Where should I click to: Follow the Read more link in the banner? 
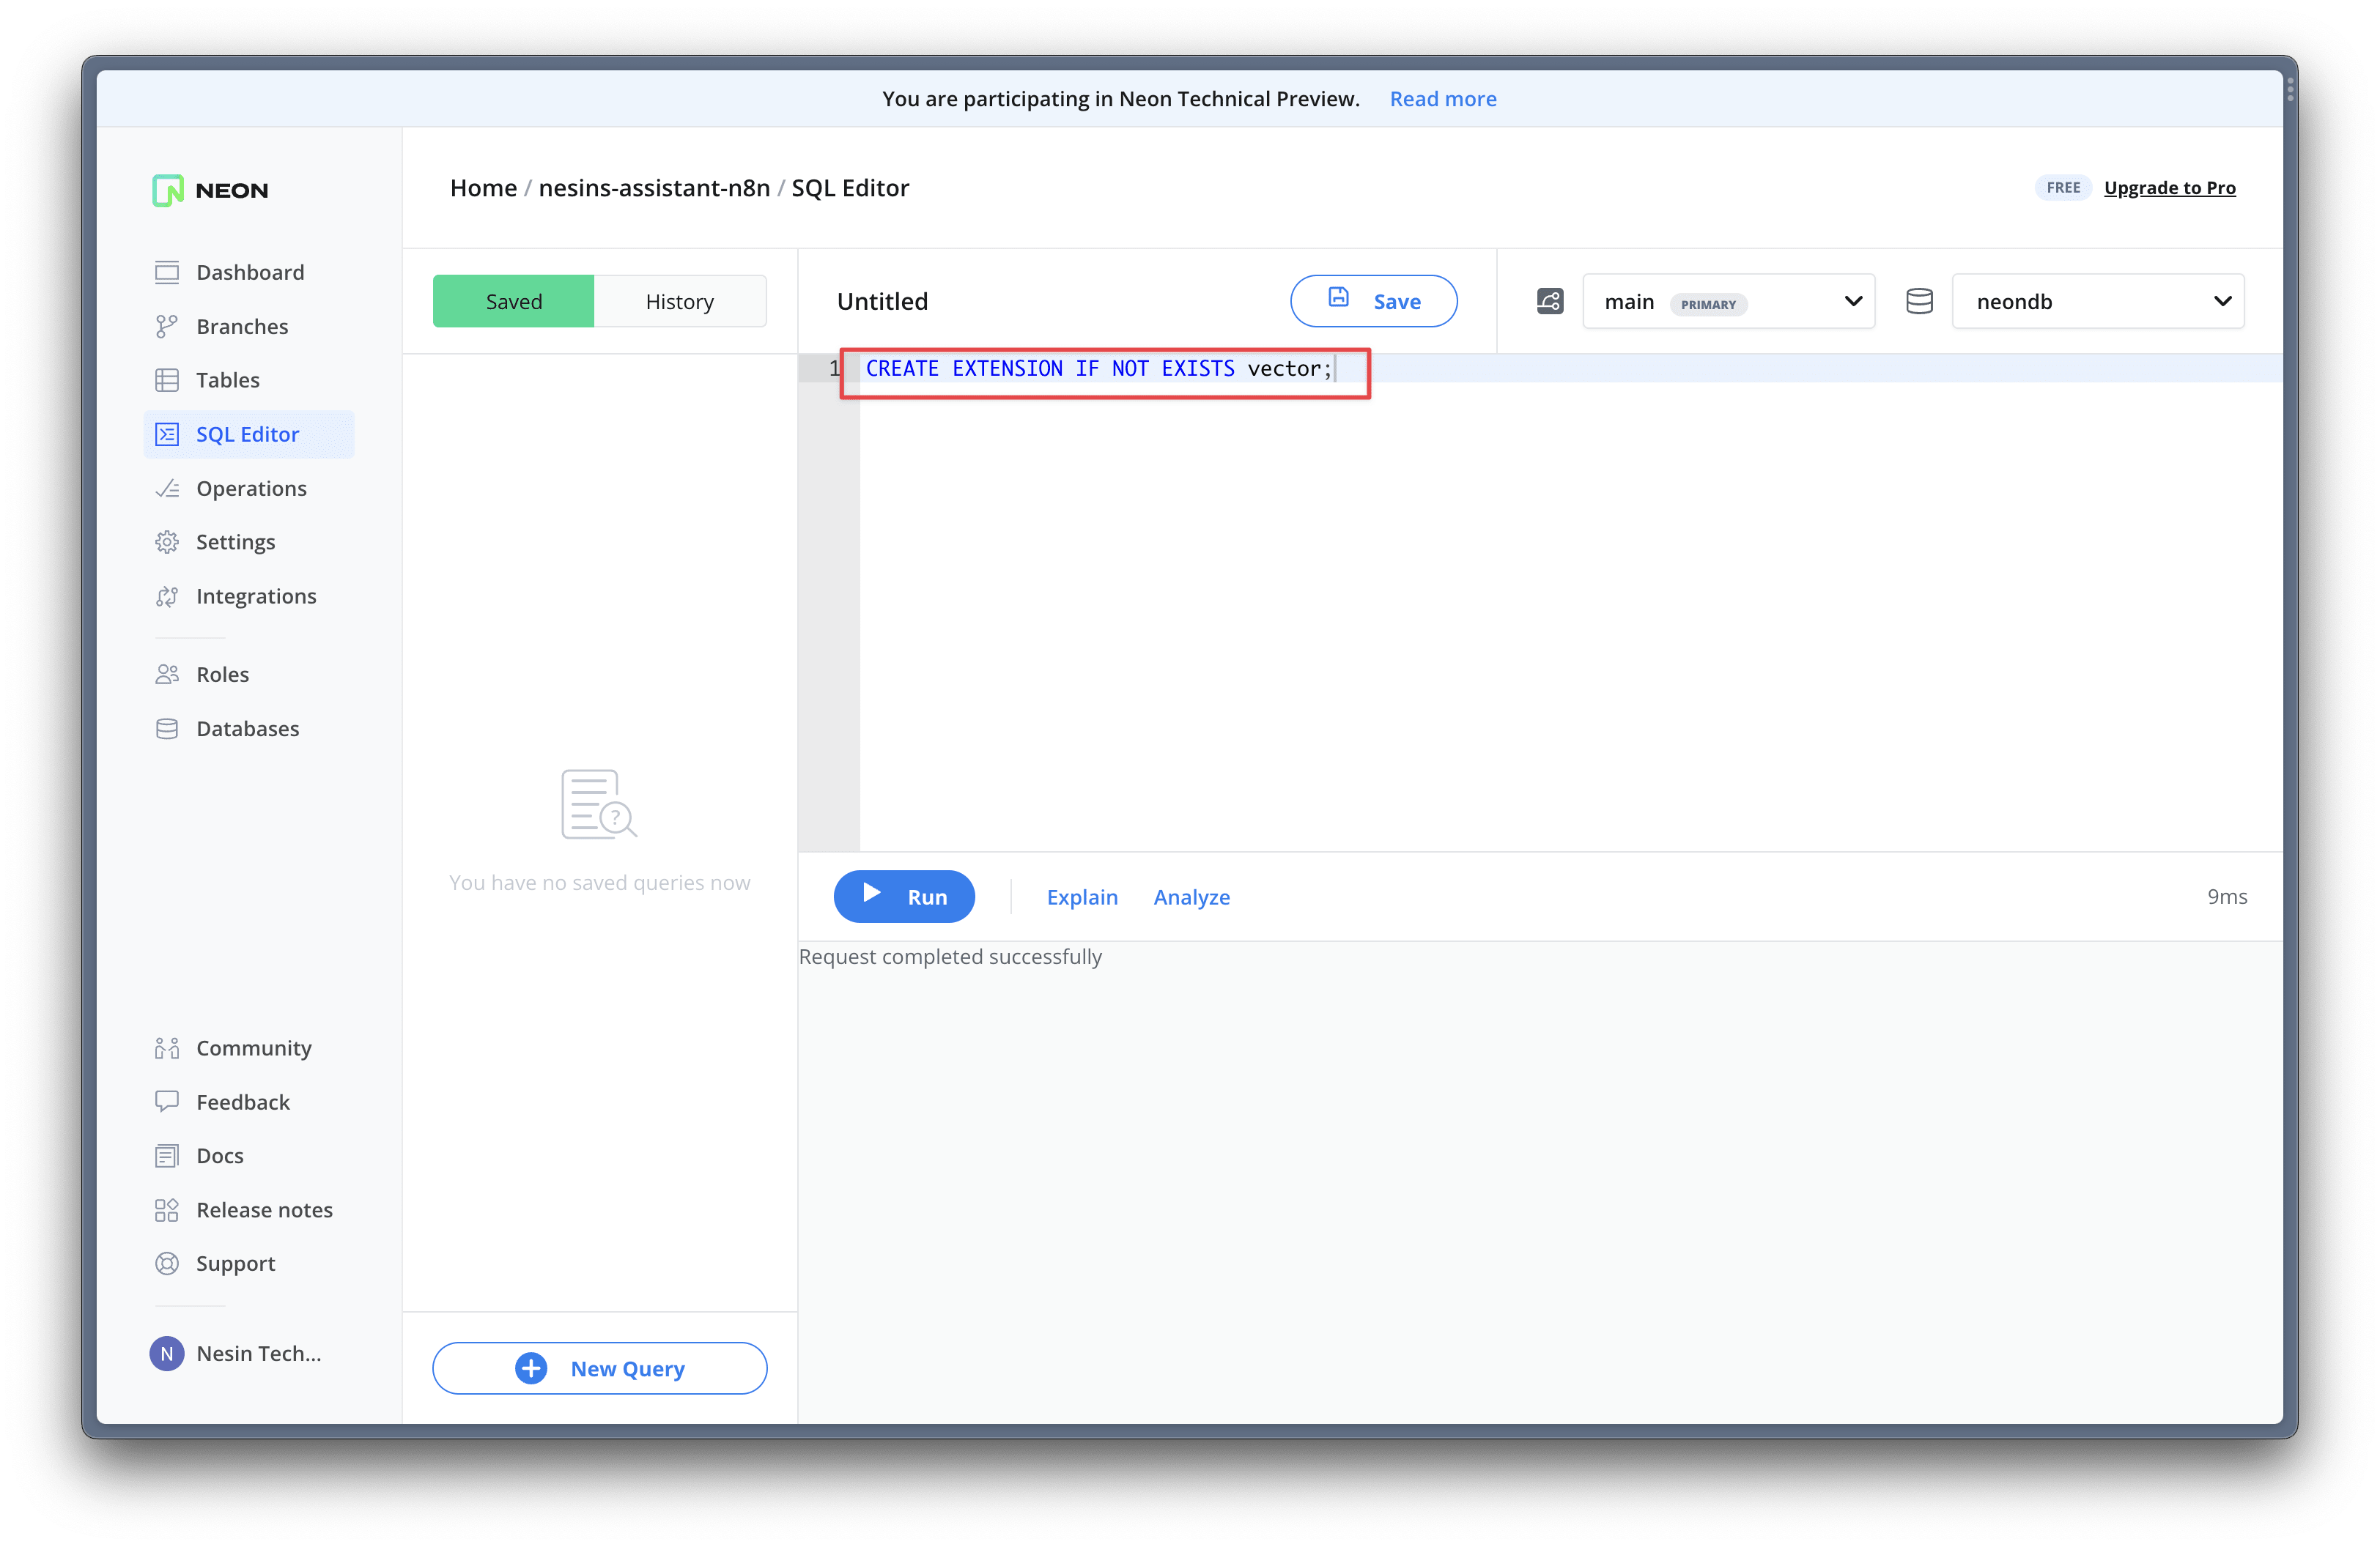(1443, 98)
